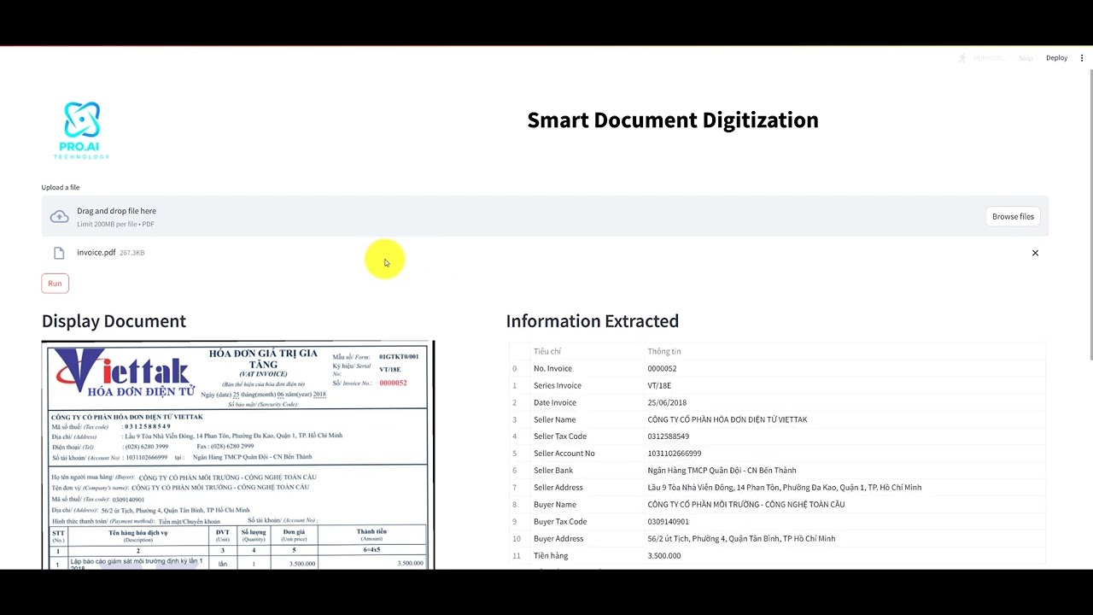Viewport: 1093px width, 615px height.
Task: Click the invoice.pdf file icon
Action: click(59, 253)
